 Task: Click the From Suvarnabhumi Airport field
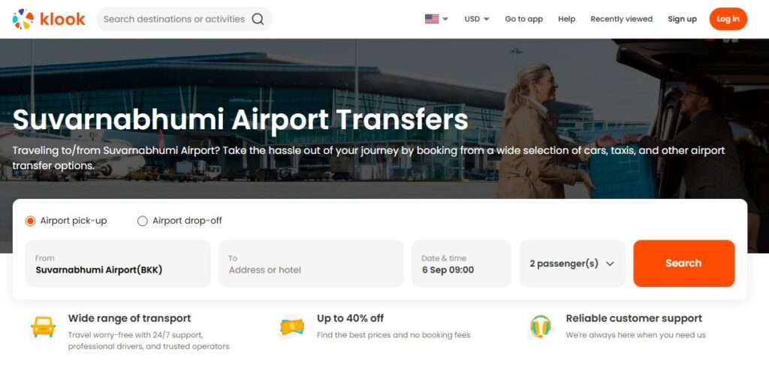coord(118,264)
